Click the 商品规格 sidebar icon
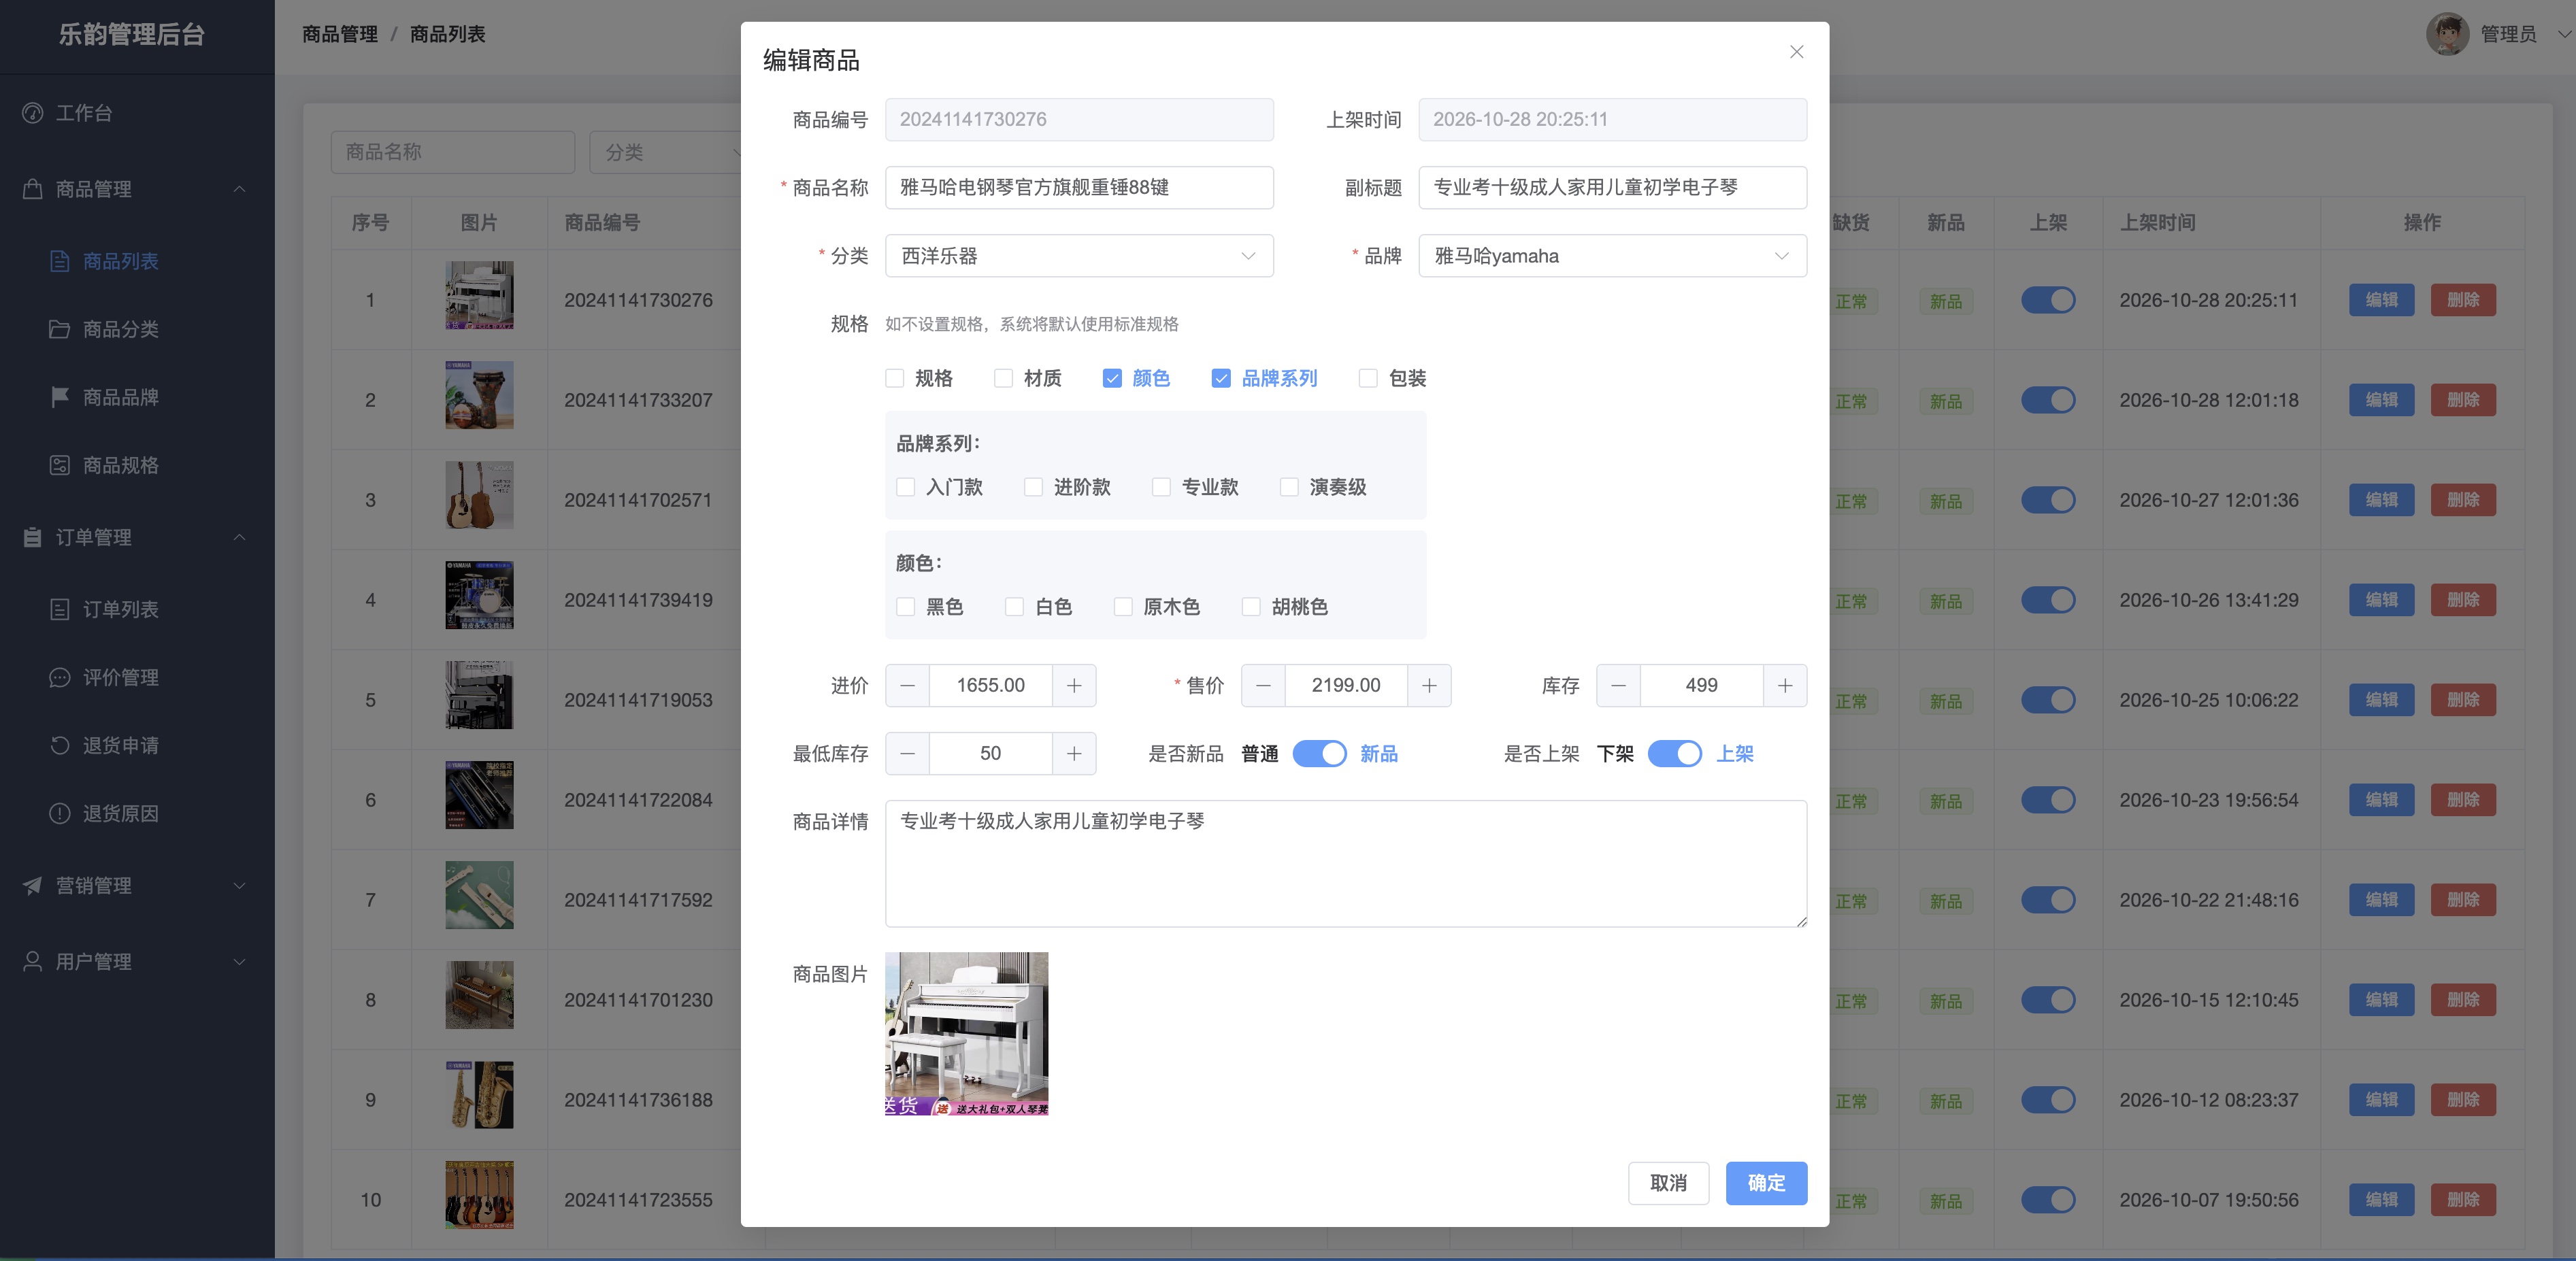Image resolution: width=2576 pixels, height=1261 pixels. [x=60, y=465]
